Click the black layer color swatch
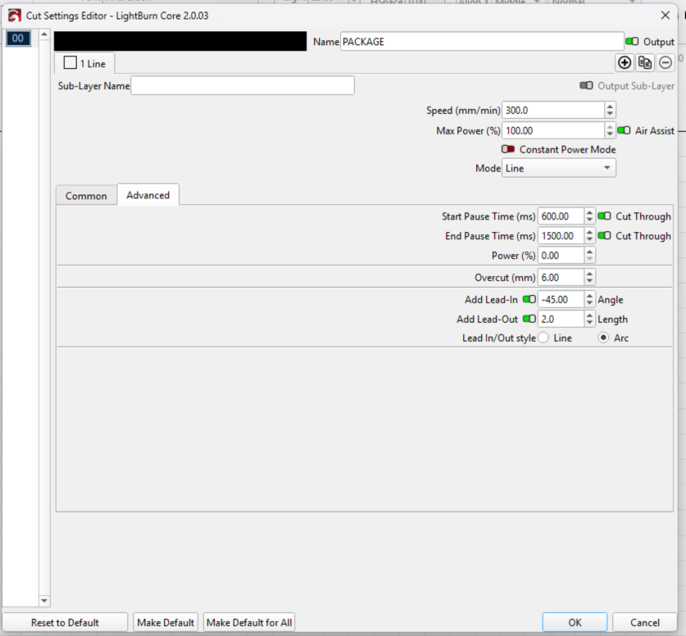 pyautogui.click(x=180, y=42)
